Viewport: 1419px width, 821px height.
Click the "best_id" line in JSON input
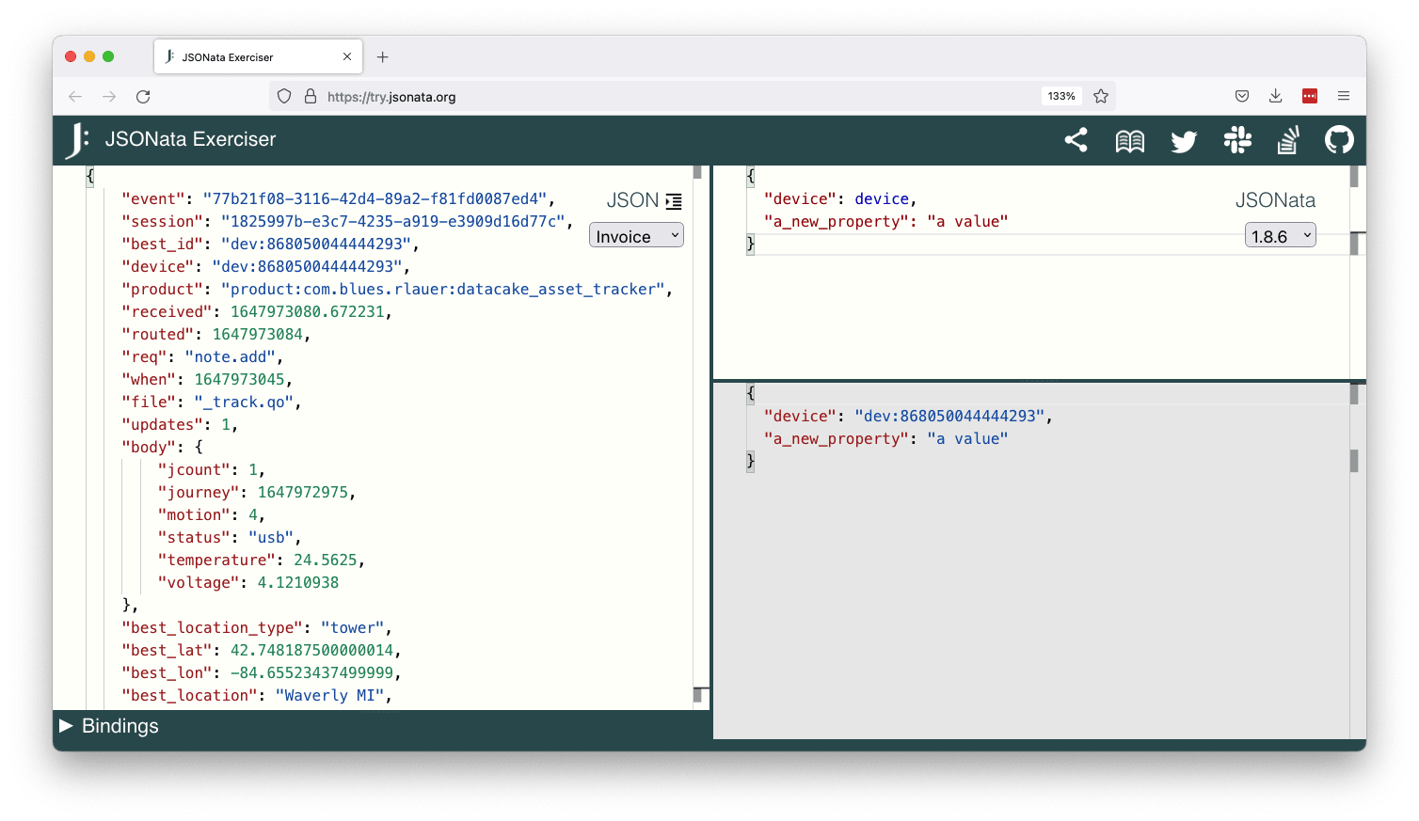click(x=270, y=244)
